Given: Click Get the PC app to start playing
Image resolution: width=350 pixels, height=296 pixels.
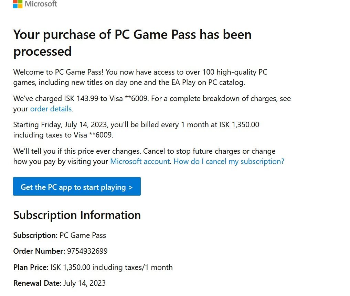Looking at the screenshot, I should [x=77, y=186].
